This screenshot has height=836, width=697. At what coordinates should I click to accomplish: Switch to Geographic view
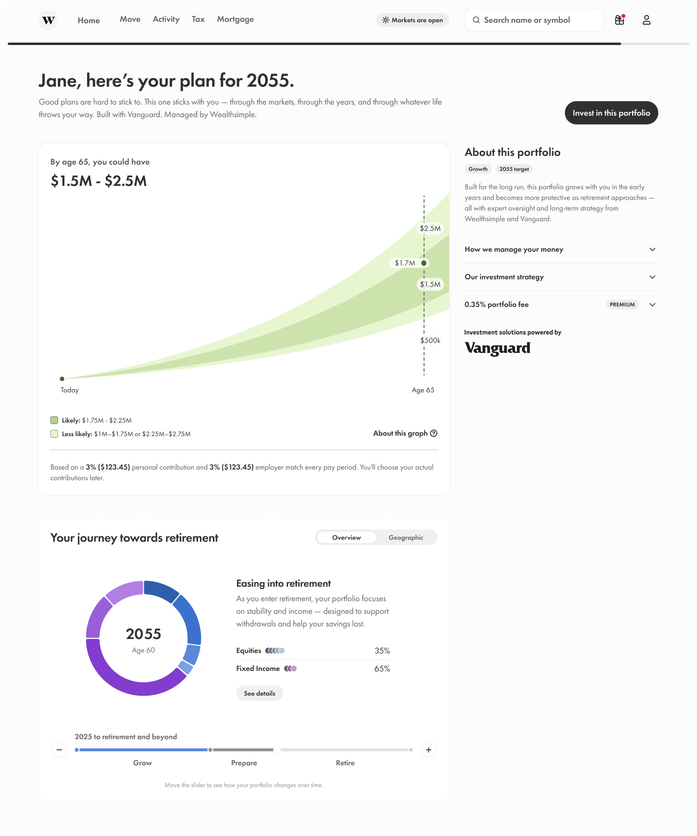406,537
